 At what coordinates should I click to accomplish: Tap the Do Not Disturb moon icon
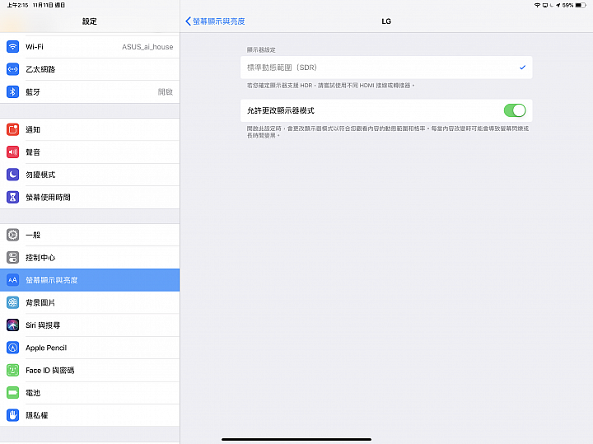pyautogui.click(x=13, y=175)
